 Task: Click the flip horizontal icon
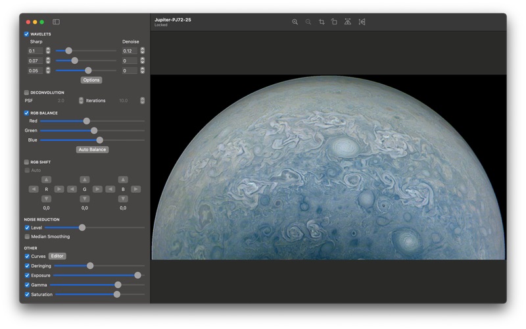click(362, 22)
